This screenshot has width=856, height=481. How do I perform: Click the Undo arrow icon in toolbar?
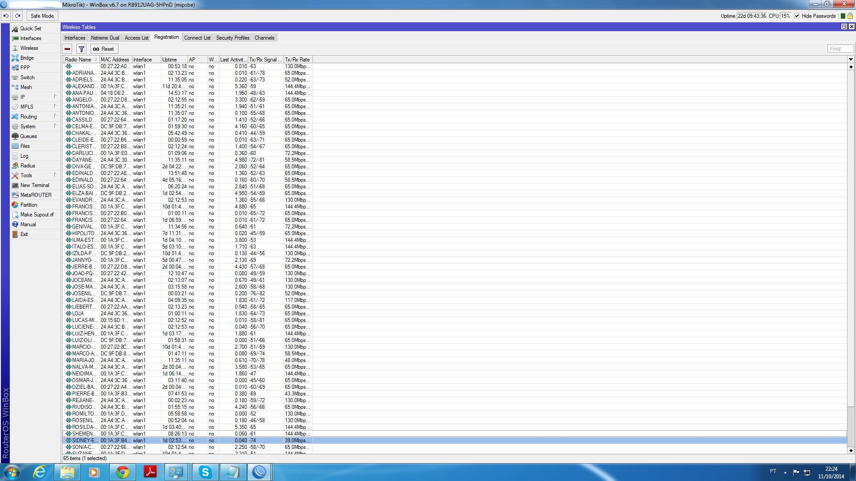click(x=6, y=16)
